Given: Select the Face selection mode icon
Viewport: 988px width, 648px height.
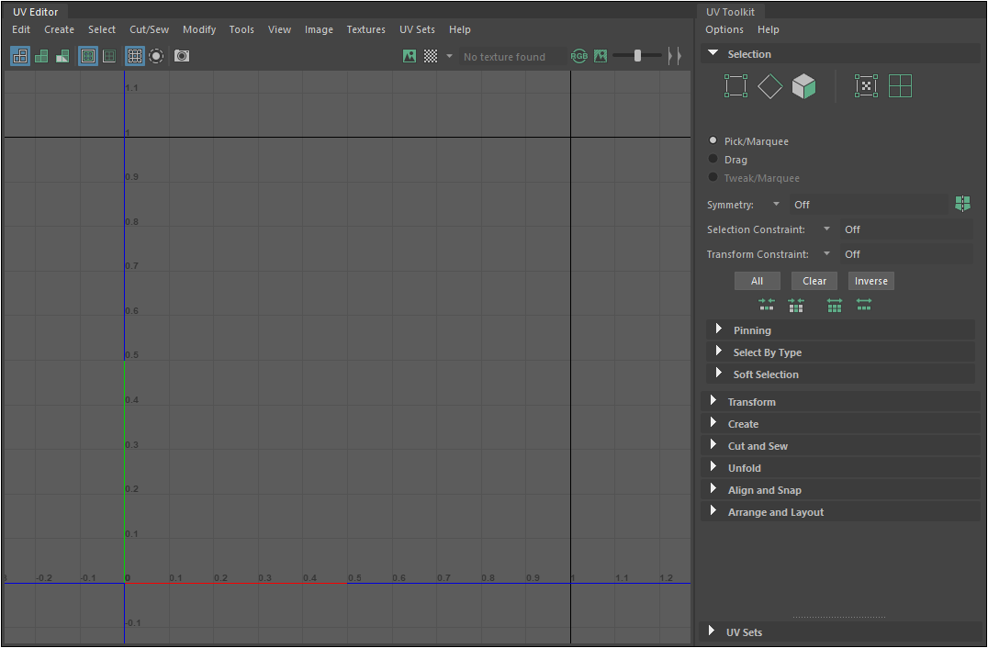Looking at the screenshot, I should coord(804,86).
